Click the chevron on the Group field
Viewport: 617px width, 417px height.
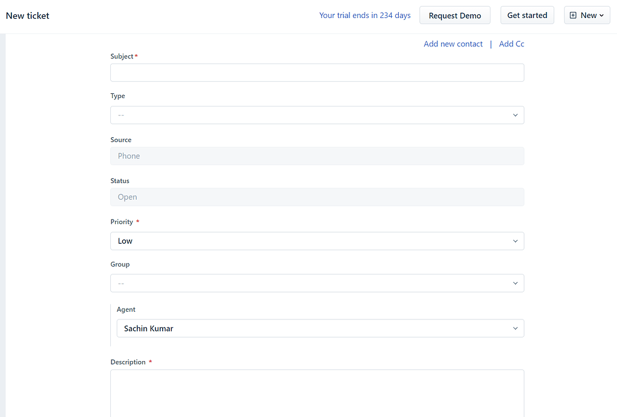515,283
